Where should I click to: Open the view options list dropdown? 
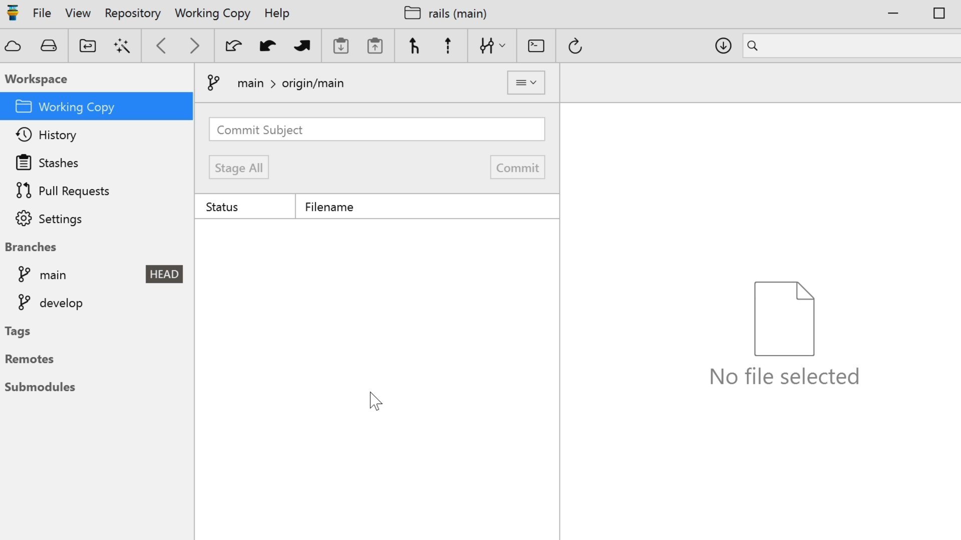[526, 82]
